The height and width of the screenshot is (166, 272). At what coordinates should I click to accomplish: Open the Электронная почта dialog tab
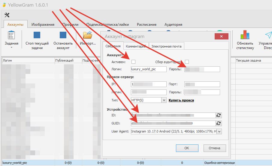(166, 46)
